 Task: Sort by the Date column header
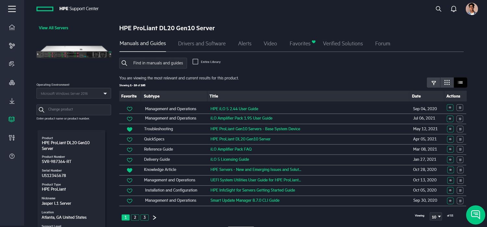point(416,96)
